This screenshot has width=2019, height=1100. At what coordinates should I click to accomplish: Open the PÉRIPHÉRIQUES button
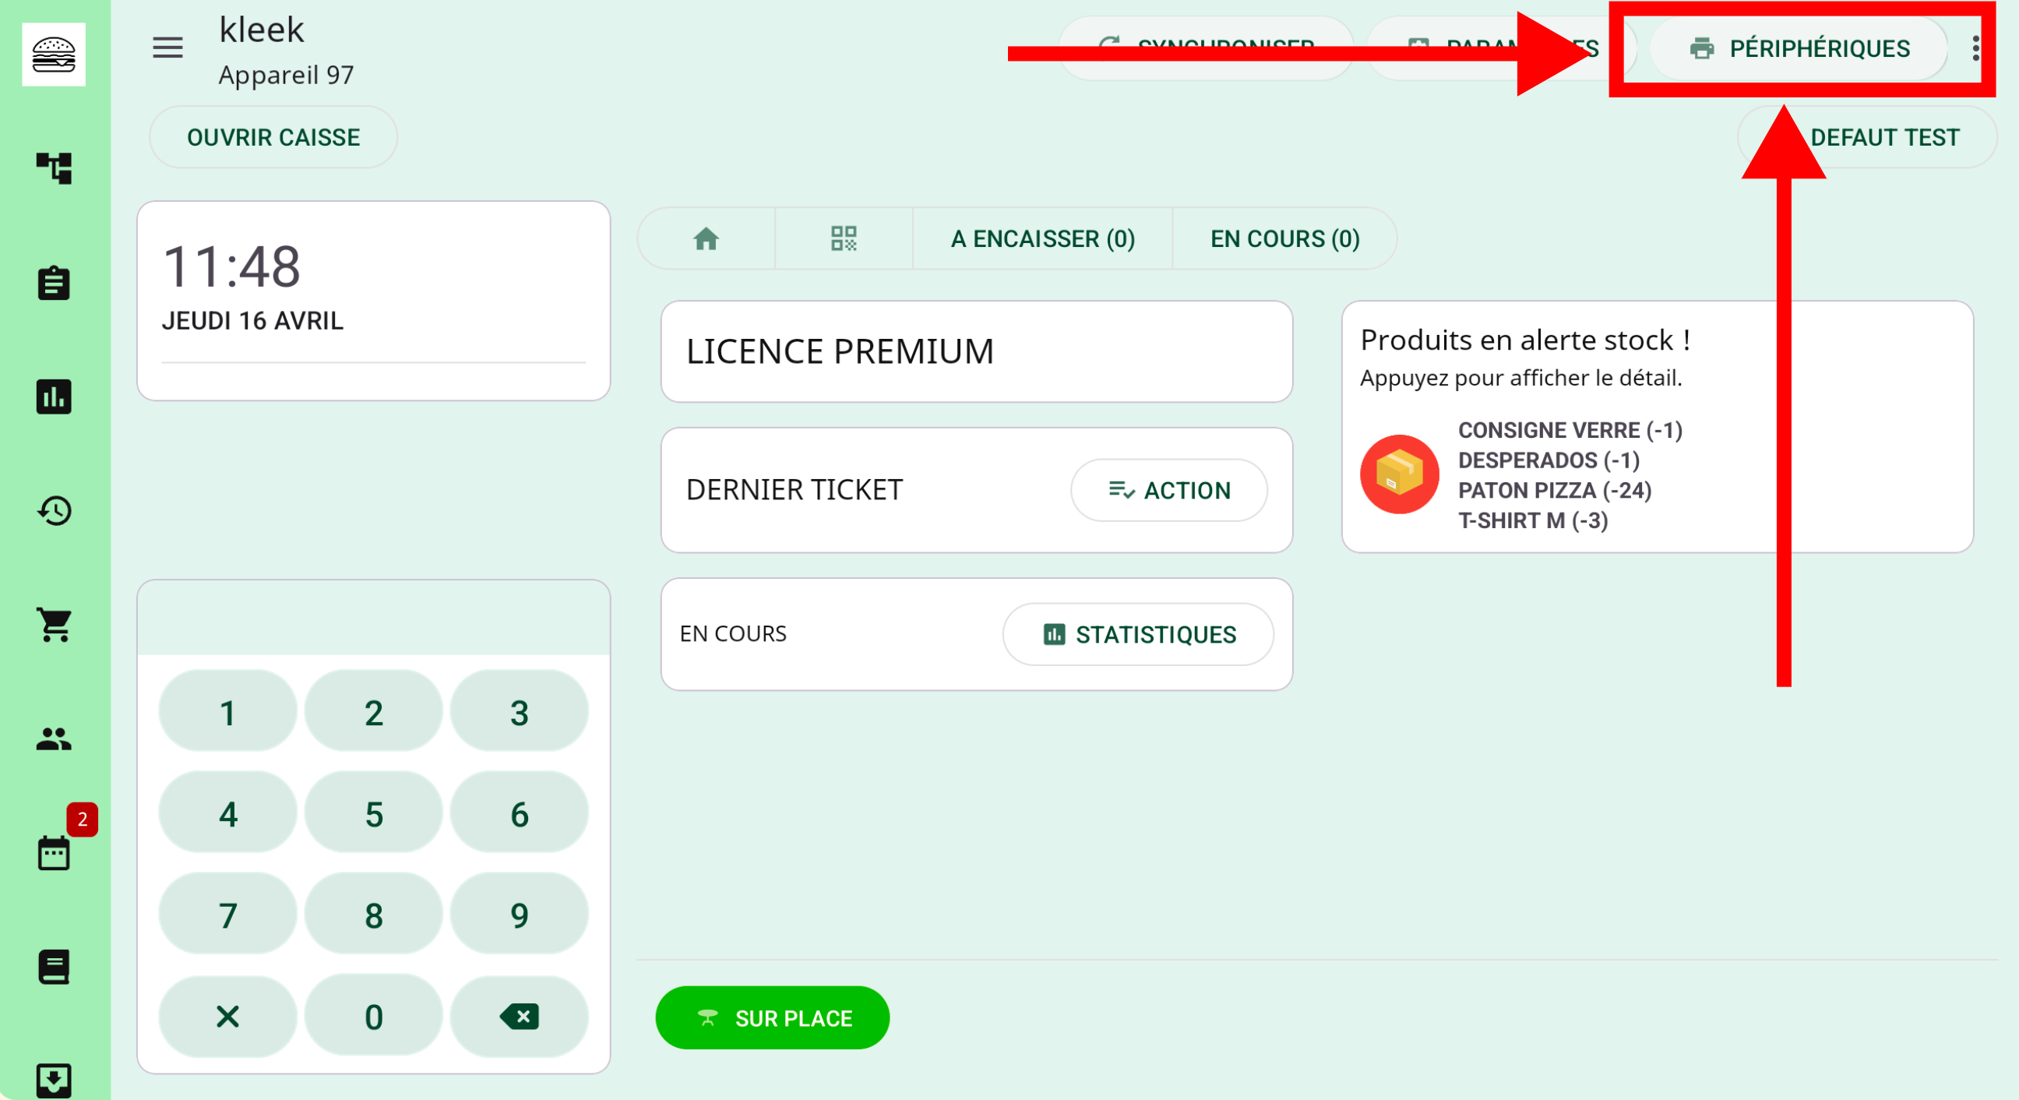pos(1799,48)
